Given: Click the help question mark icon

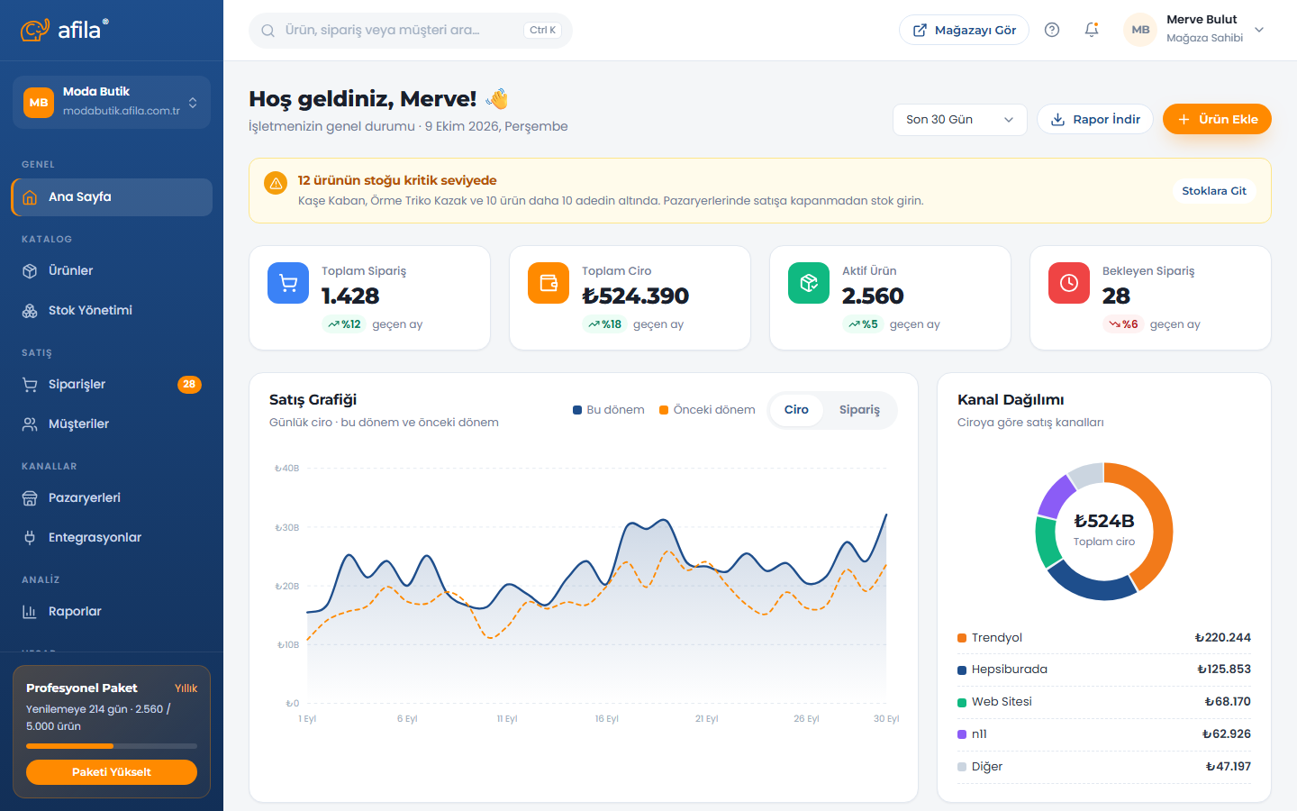Looking at the screenshot, I should 1052,30.
